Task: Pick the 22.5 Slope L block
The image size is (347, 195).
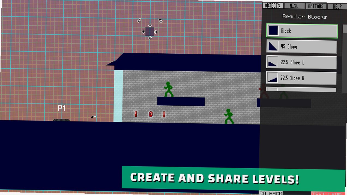Action: point(301,62)
